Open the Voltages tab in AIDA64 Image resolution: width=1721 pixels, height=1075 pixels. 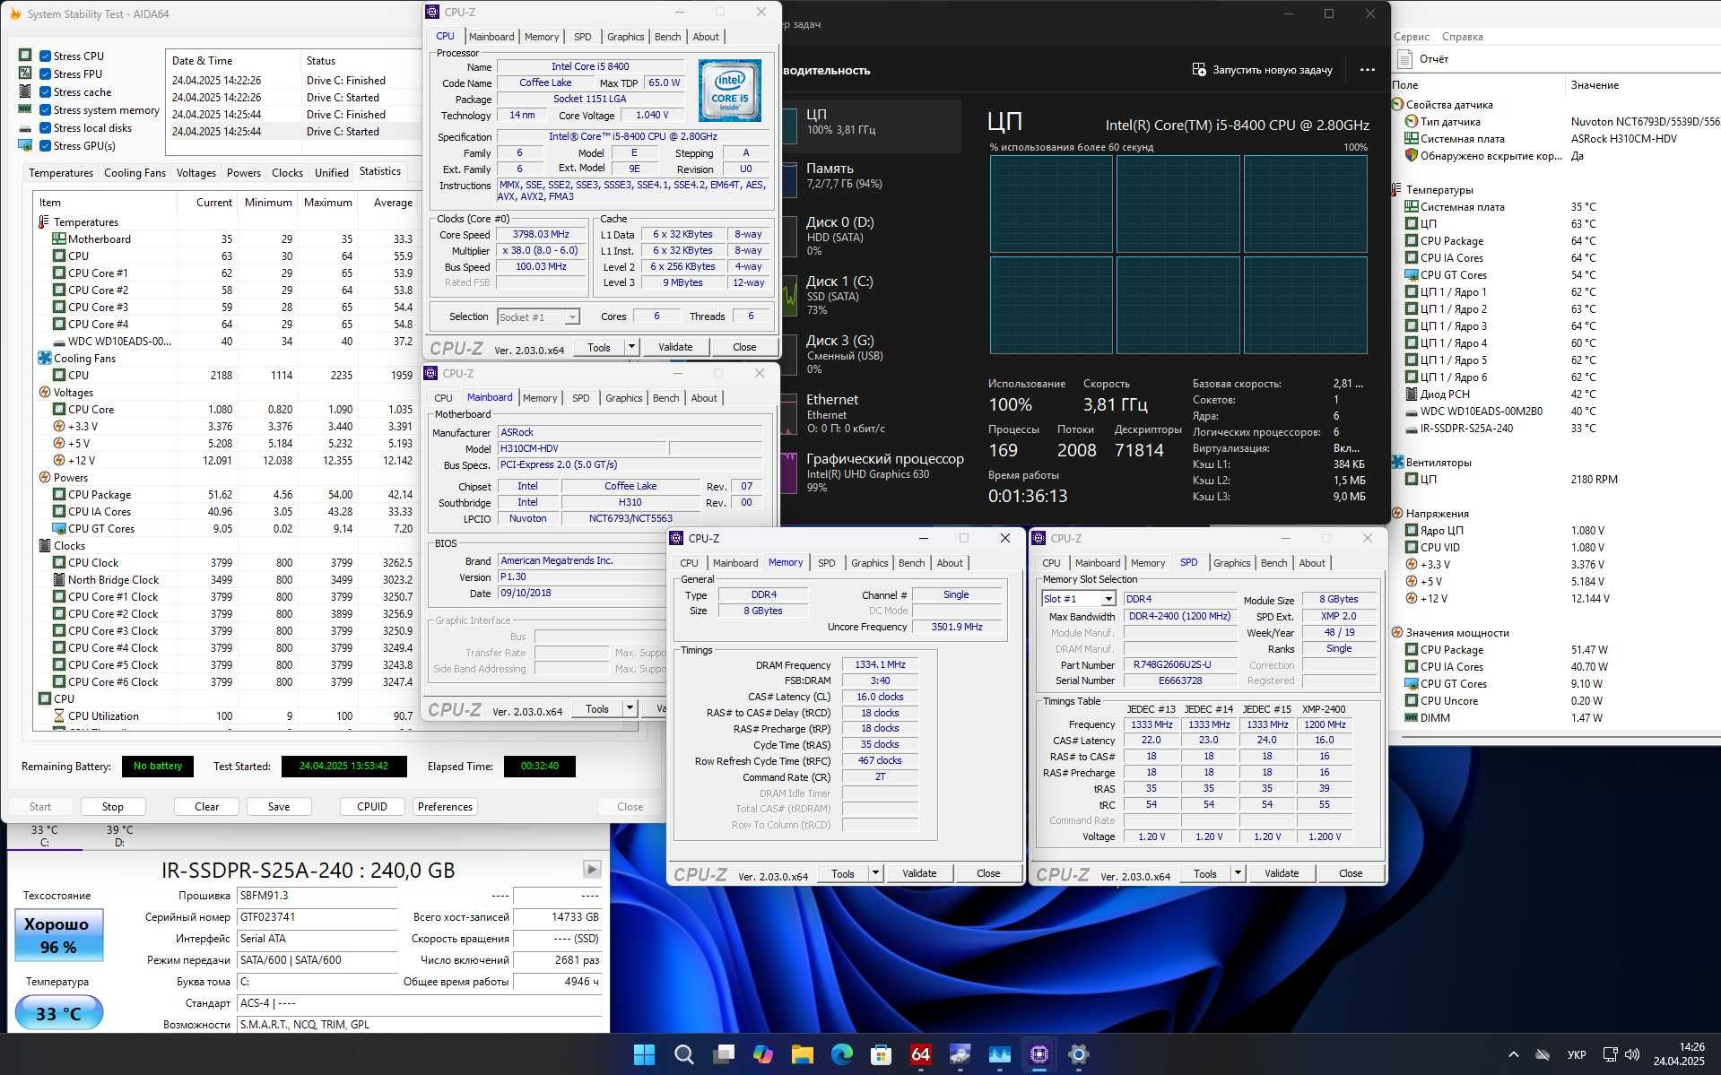point(196,172)
